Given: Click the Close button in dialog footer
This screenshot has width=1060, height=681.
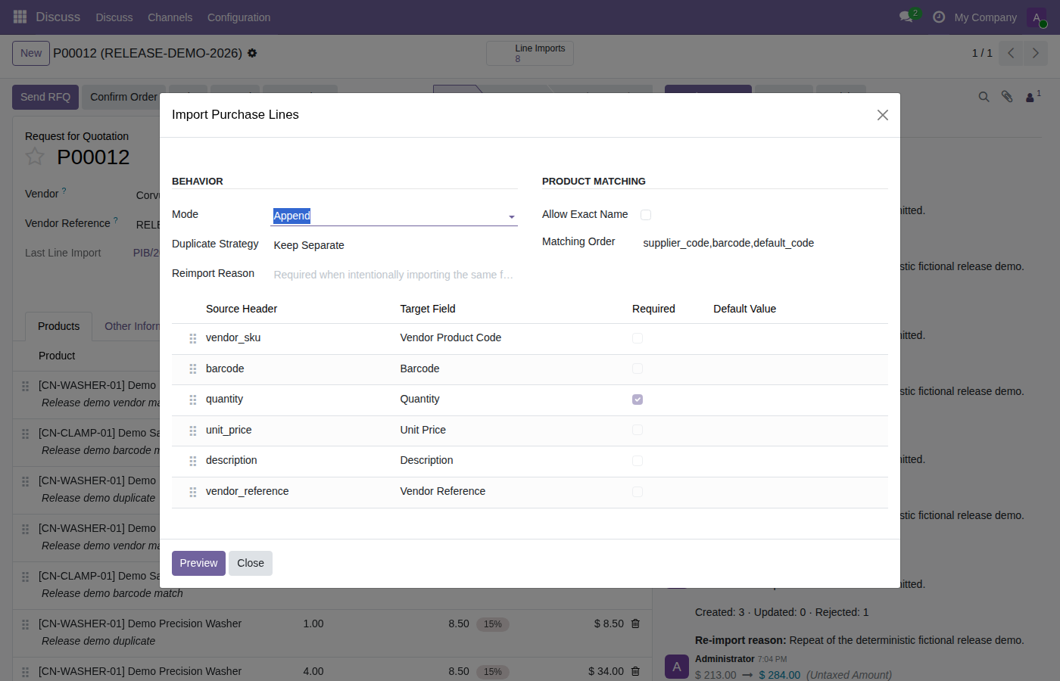Looking at the screenshot, I should pos(251,563).
